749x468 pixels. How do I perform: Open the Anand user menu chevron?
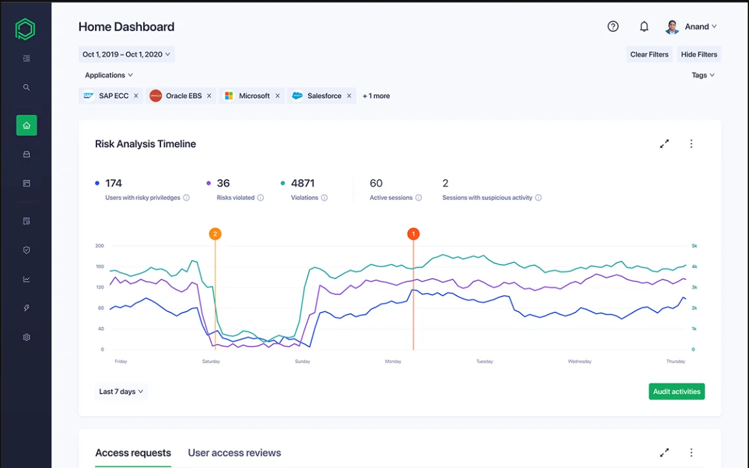pos(714,27)
